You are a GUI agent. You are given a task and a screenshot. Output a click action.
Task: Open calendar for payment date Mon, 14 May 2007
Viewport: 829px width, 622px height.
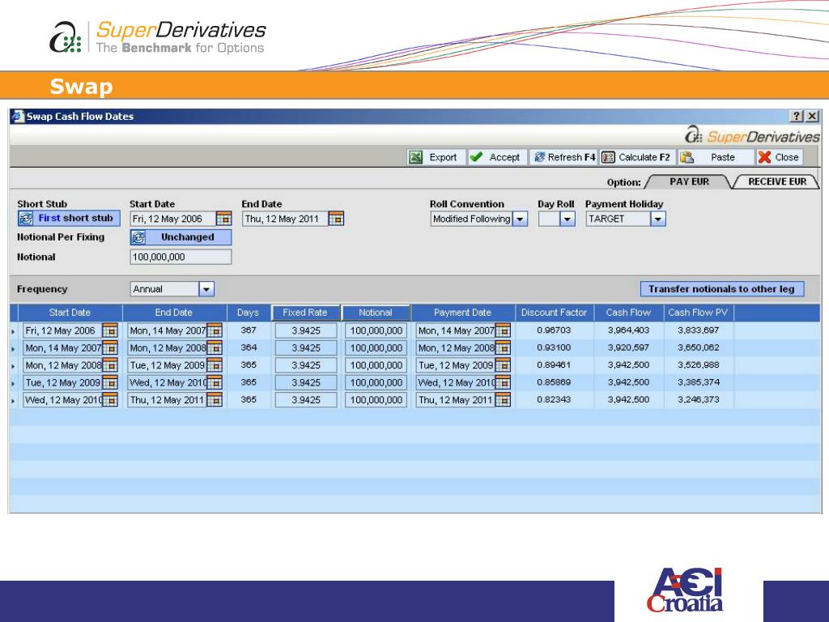503,330
